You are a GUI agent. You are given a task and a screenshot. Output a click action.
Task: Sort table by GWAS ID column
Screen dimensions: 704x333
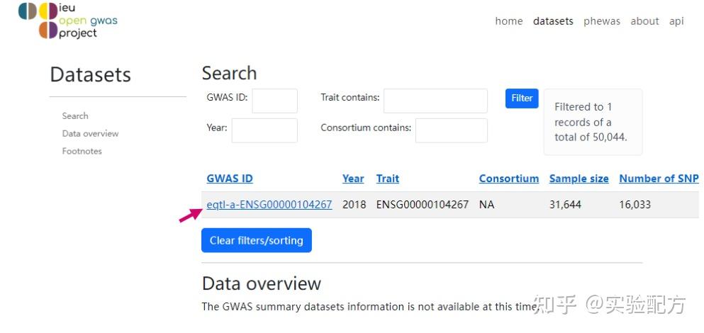coord(230,179)
